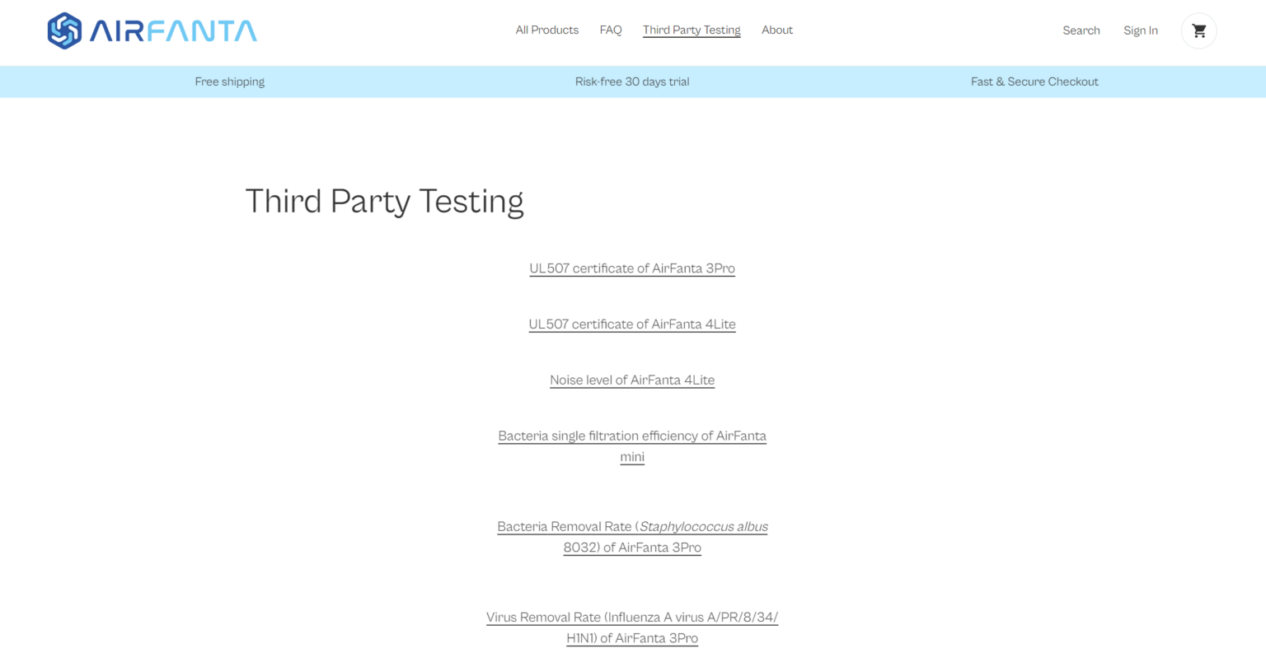1266x667 pixels.
Task: View Noise level of AirFanta 4Lite
Action: [632, 380]
